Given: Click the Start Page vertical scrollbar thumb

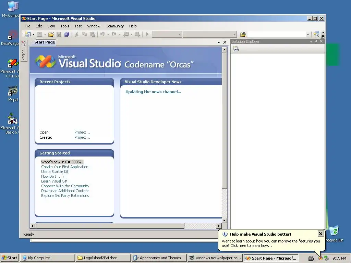Looking at the screenshot, I should 225,121.
